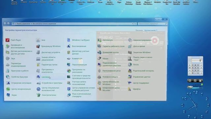Open the Автозапуск (AutoPlay) icon
The height and width of the screenshot is (119, 211).
click(x=99, y=40)
